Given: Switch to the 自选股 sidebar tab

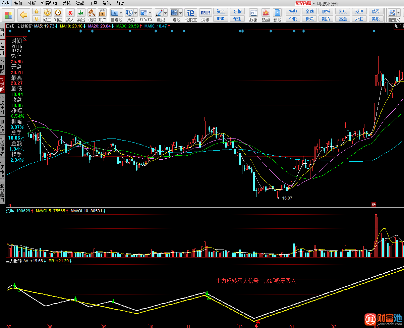Looking at the screenshot, I should 2,126.
